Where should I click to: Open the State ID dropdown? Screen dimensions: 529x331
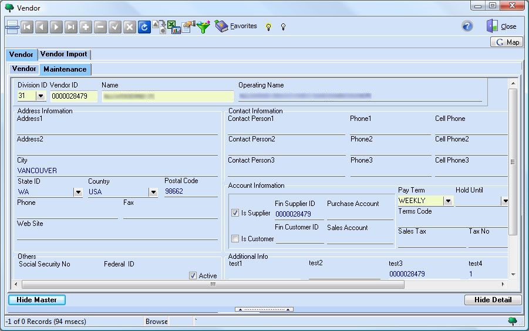point(78,192)
